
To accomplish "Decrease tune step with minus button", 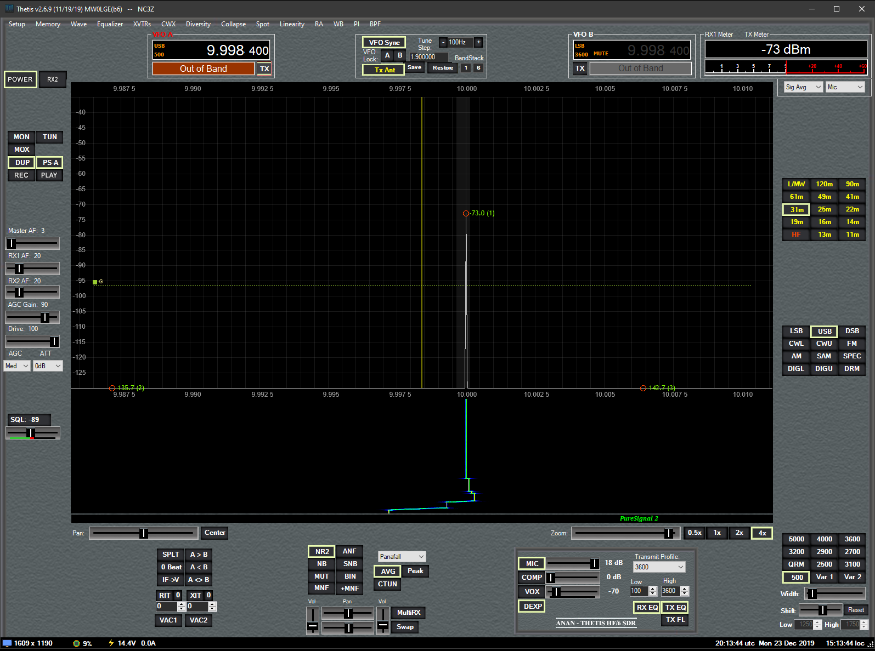I will tap(443, 42).
